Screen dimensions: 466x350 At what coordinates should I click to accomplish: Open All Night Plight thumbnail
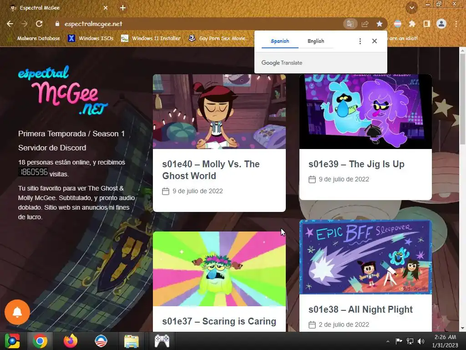[365, 257]
